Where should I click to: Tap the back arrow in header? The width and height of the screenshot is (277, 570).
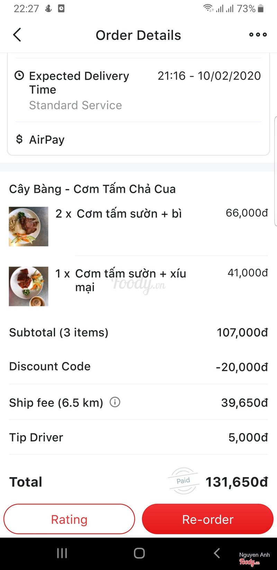tap(17, 35)
